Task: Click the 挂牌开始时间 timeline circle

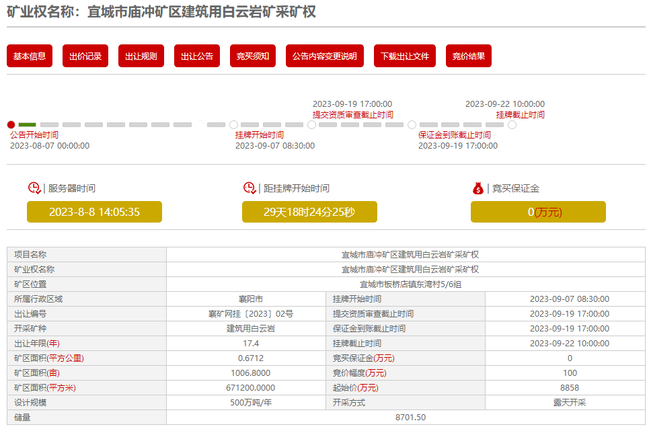Action: tap(233, 125)
